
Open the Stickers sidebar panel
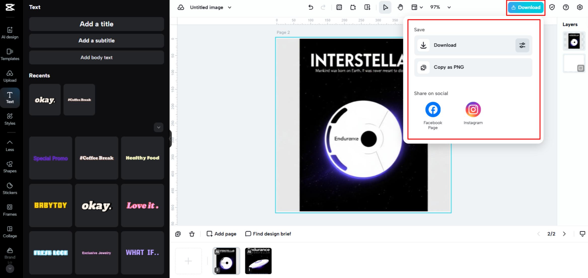click(10, 188)
